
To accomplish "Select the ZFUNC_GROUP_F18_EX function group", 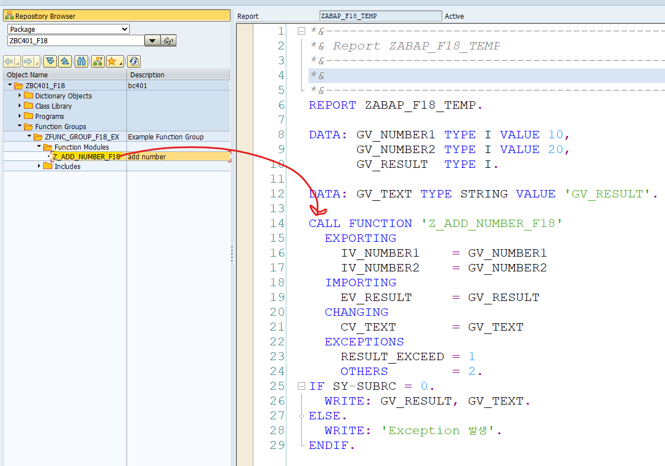I will coord(82,137).
